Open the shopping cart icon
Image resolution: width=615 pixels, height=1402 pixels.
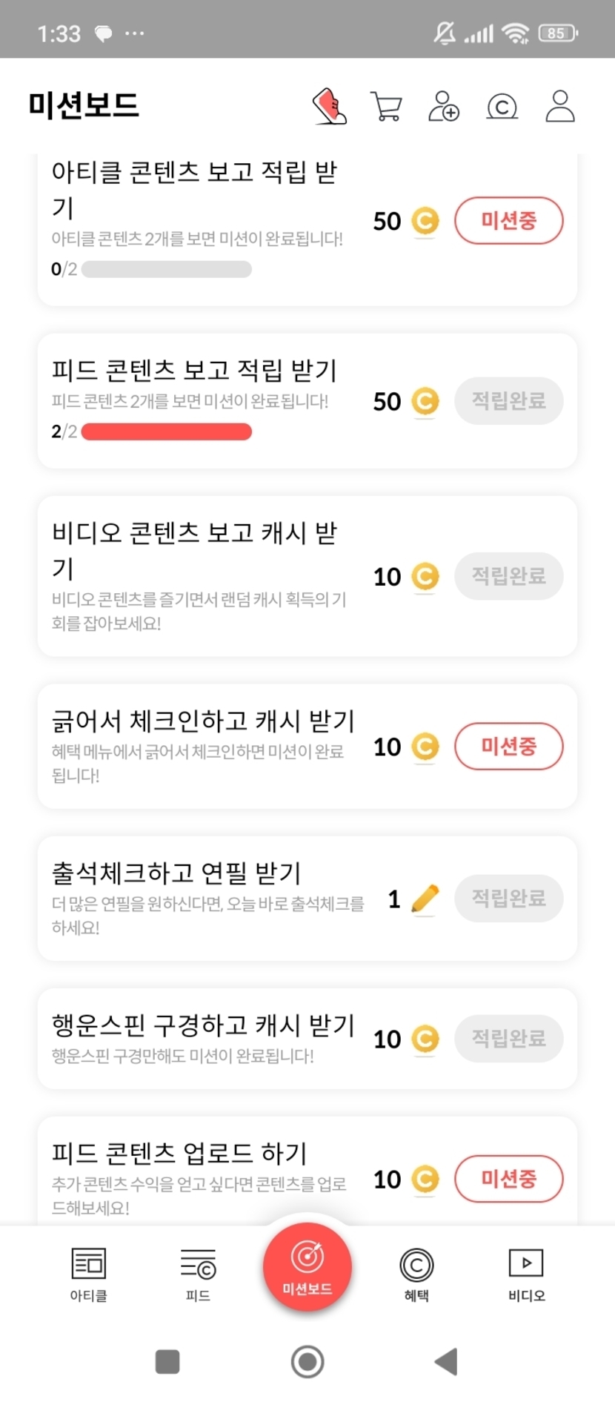click(386, 106)
